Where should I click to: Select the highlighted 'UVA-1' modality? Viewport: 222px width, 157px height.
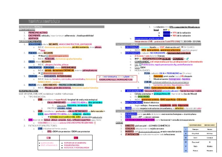(x=147, y=88)
